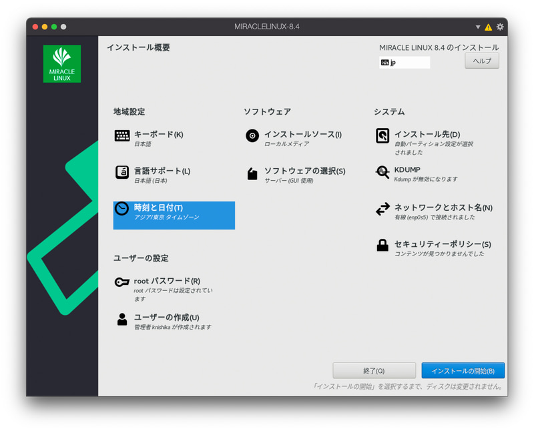
Task: Click 有線 (enp0s5) で接続されました text
Action: 435,218
